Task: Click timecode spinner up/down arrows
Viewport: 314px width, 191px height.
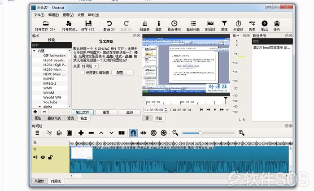Action: (166, 110)
